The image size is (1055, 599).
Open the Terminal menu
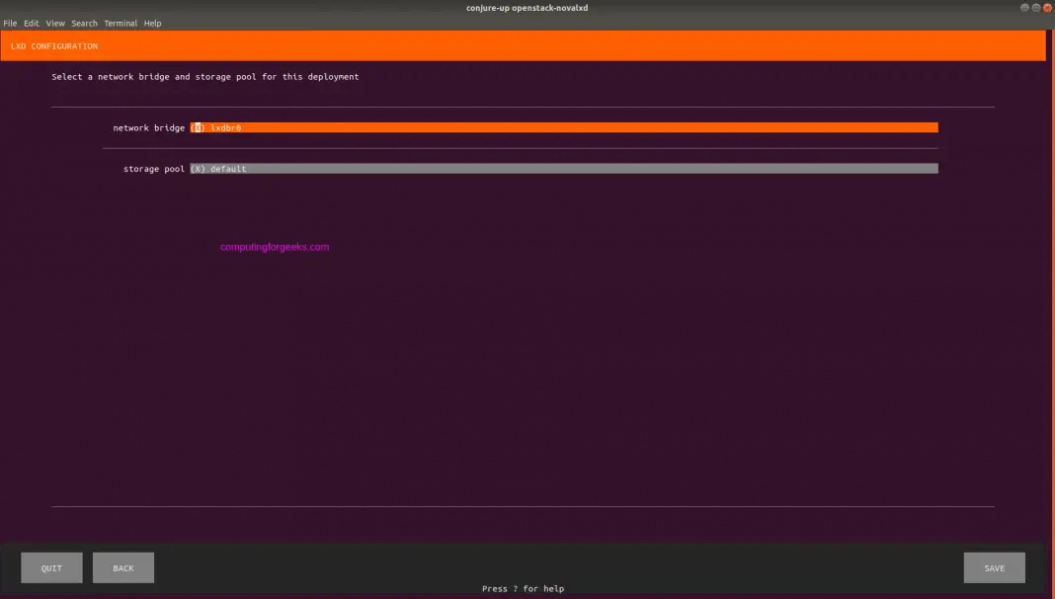click(121, 23)
